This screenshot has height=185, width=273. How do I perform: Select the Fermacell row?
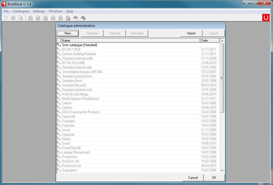pos(138,117)
